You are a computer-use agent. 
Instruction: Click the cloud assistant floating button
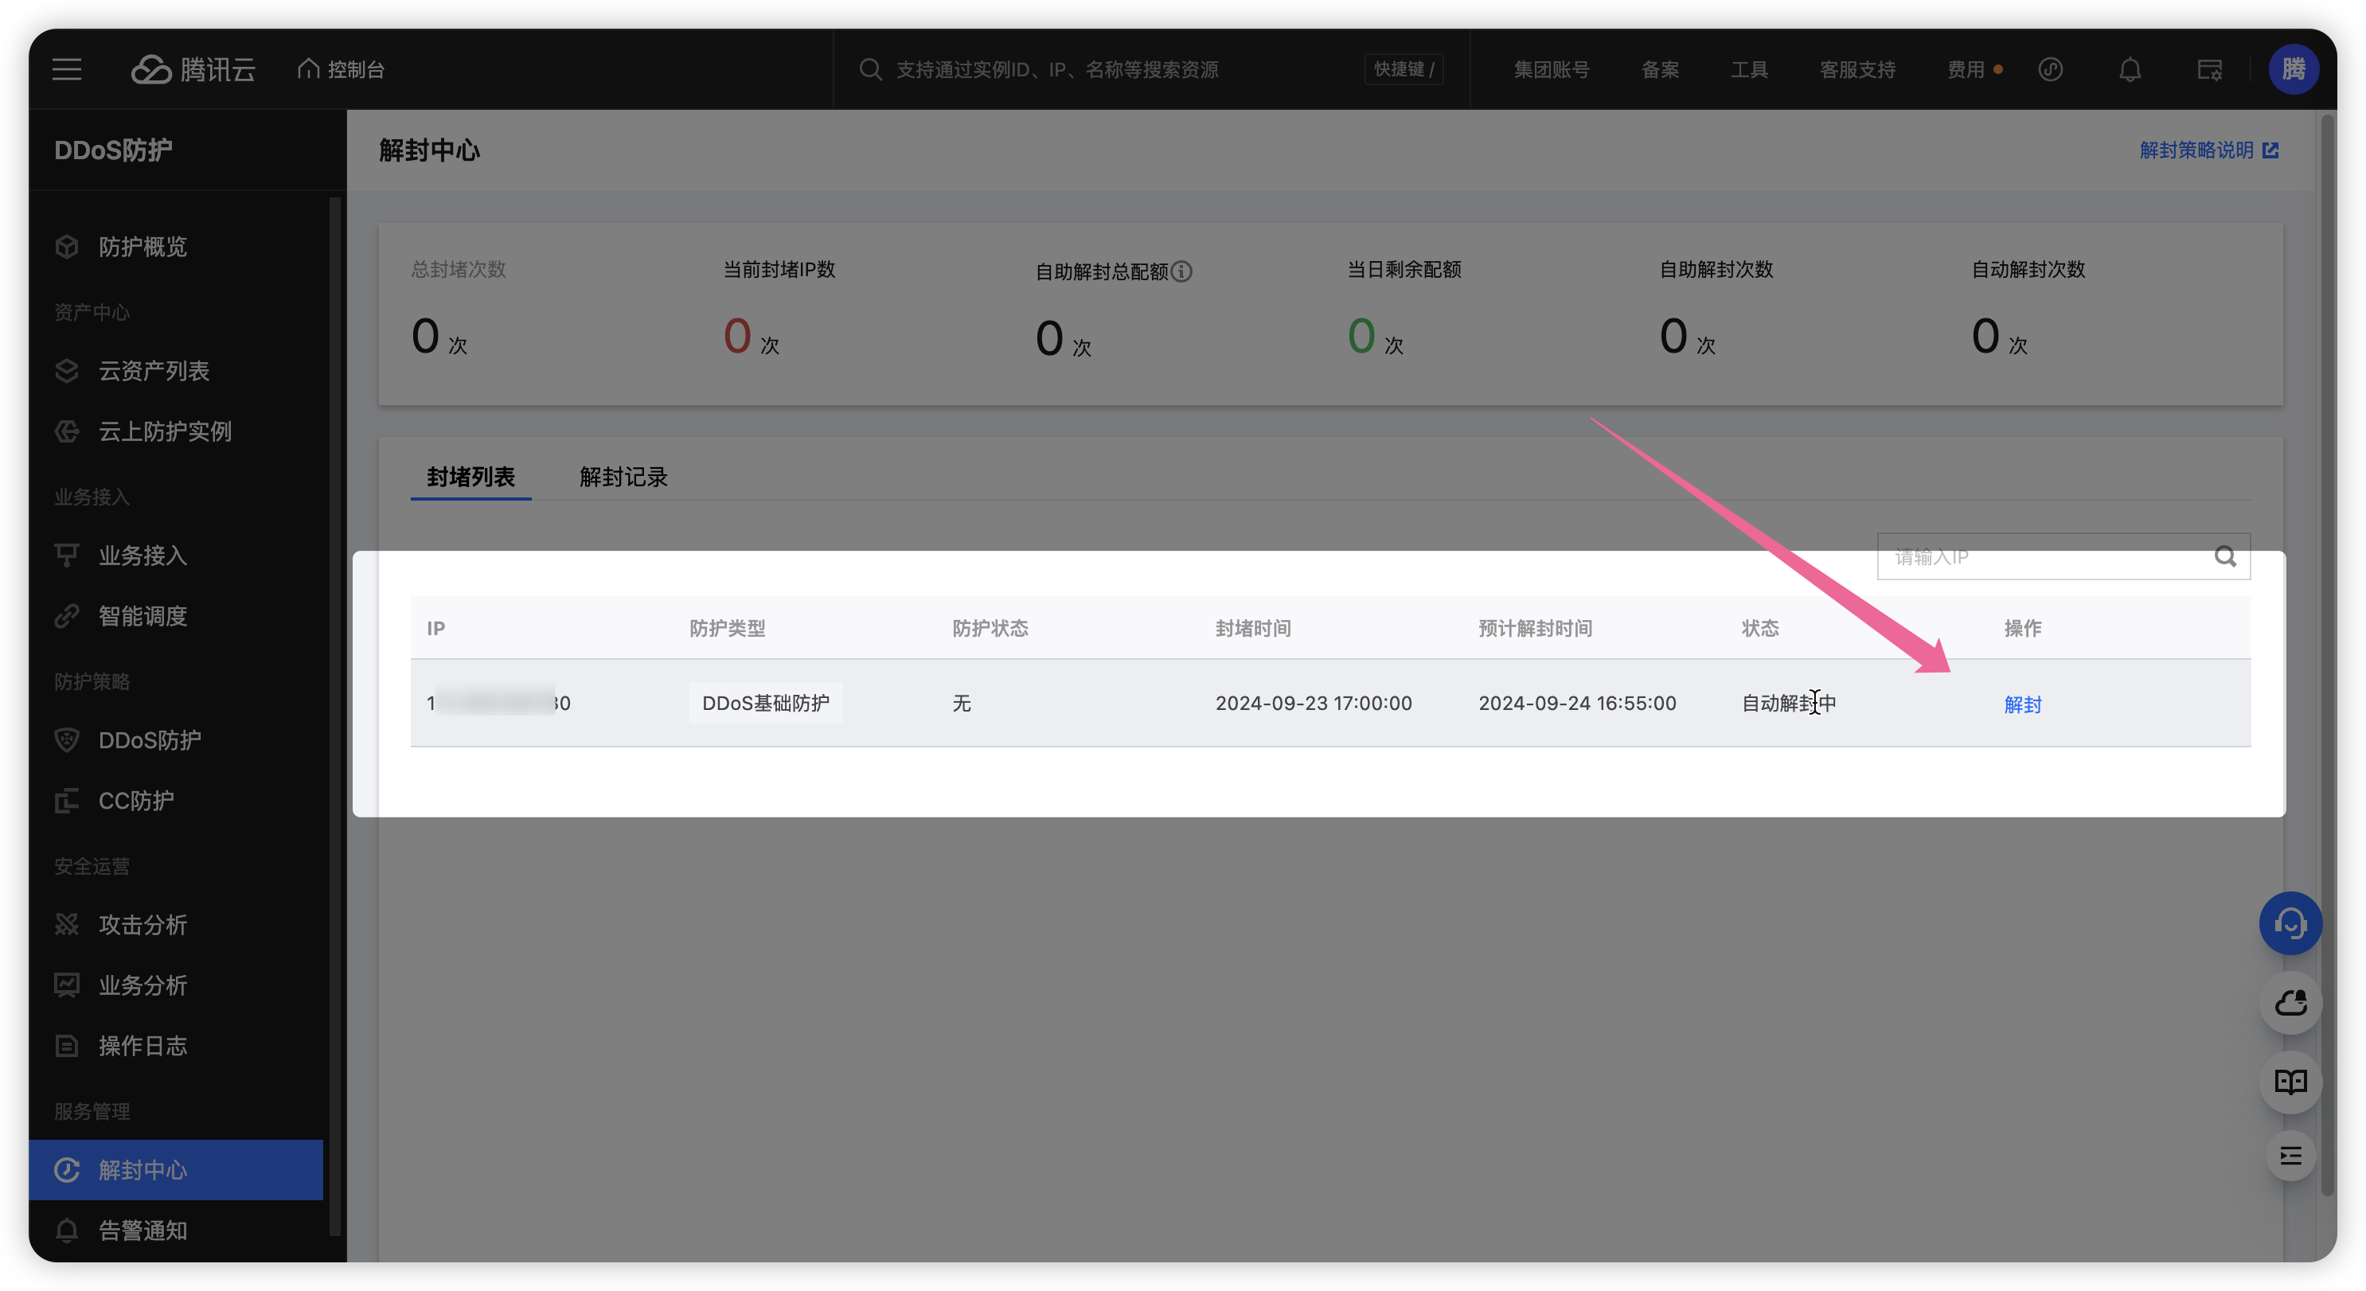pyautogui.click(x=2290, y=1003)
